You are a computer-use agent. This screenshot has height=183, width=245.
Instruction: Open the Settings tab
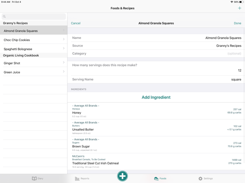(205, 179)
